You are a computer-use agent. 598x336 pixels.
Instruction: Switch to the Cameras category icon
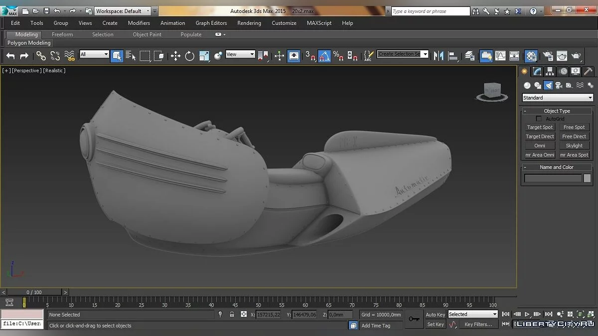click(559, 85)
